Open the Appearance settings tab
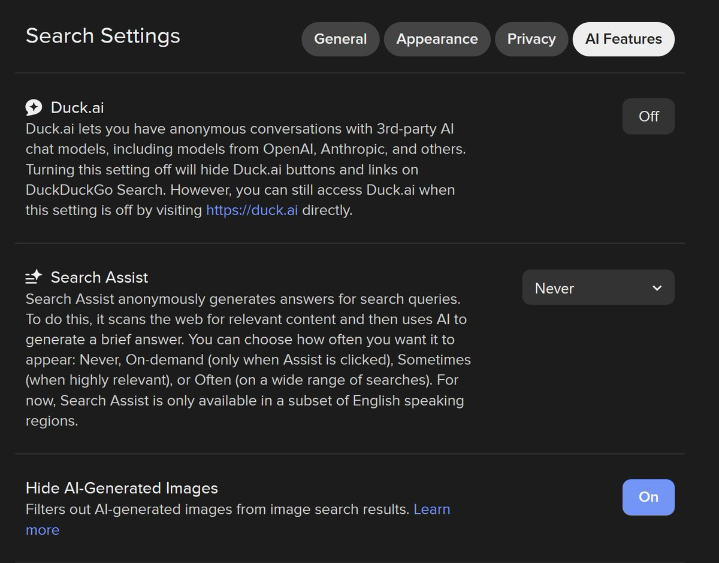 click(x=437, y=40)
